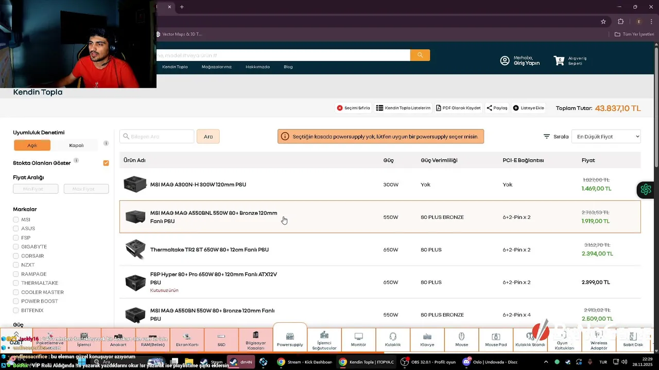659x370 pixels.
Task: Open the Alışveriş Sepeti cart icon
Action: [x=559, y=61]
